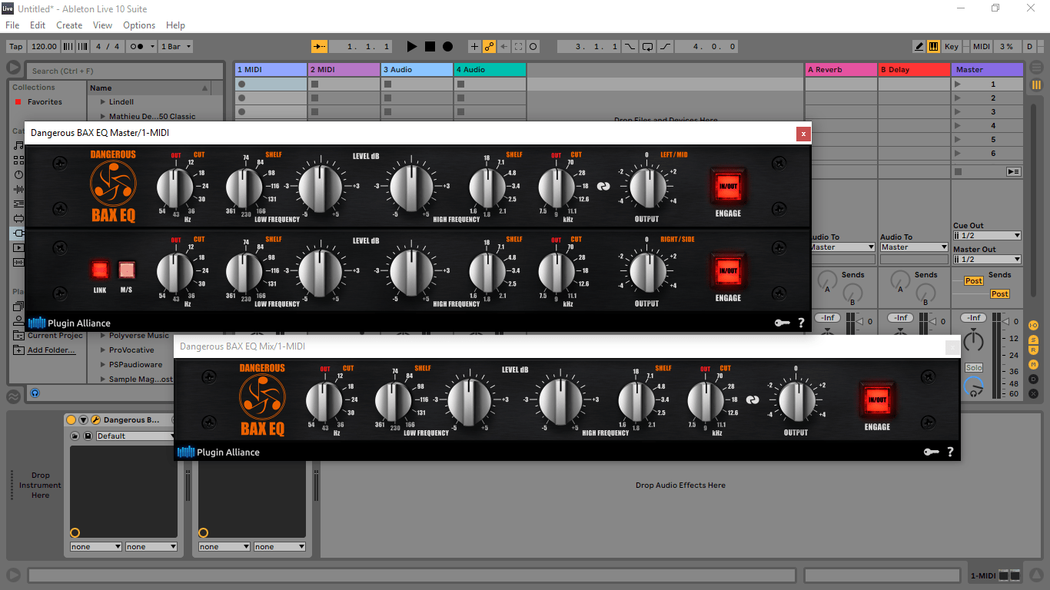This screenshot has width=1050, height=590.
Task: Toggle Left/Mid ENGAGE button in BAX EQ Master
Action: click(x=727, y=186)
